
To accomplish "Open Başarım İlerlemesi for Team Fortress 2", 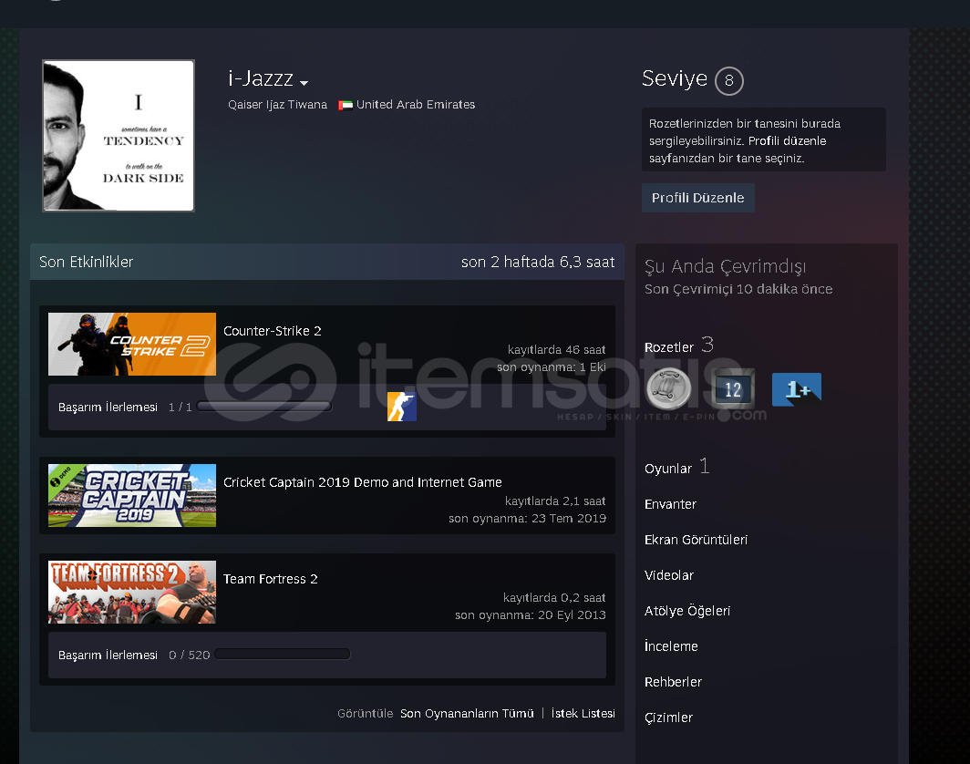I will (108, 655).
